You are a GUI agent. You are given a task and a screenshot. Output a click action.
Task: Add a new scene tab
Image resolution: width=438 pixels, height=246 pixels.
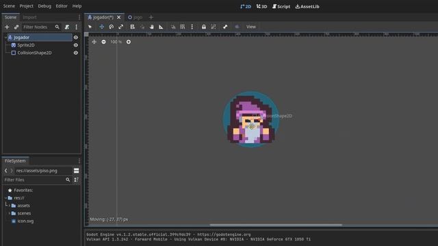click(x=151, y=17)
